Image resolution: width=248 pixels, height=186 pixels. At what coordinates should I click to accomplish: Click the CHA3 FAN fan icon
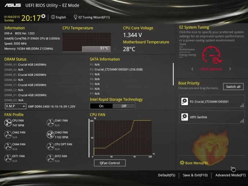[51, 135]
